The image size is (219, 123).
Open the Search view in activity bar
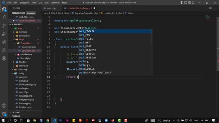4,17
